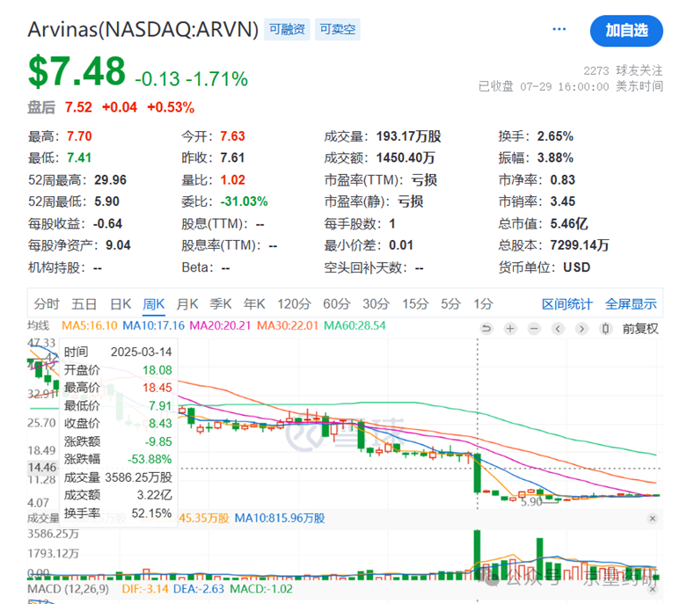This screenshot has height=604, width=680.
Task: Switch to the 年K chart tab
Action: [254, 303]
